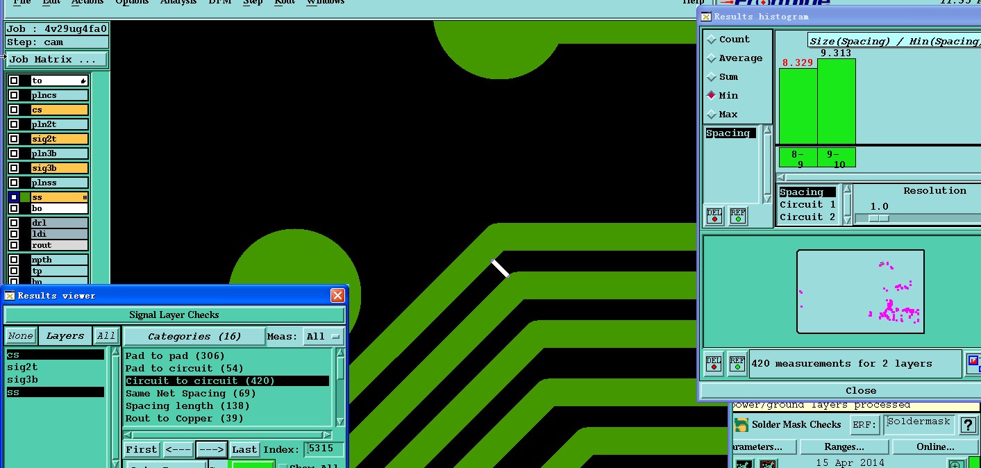The width and height of the screenshot is (981, 468).
Task: Select 'Rout to Copper (39)' category
Action: tap(227, 419)
